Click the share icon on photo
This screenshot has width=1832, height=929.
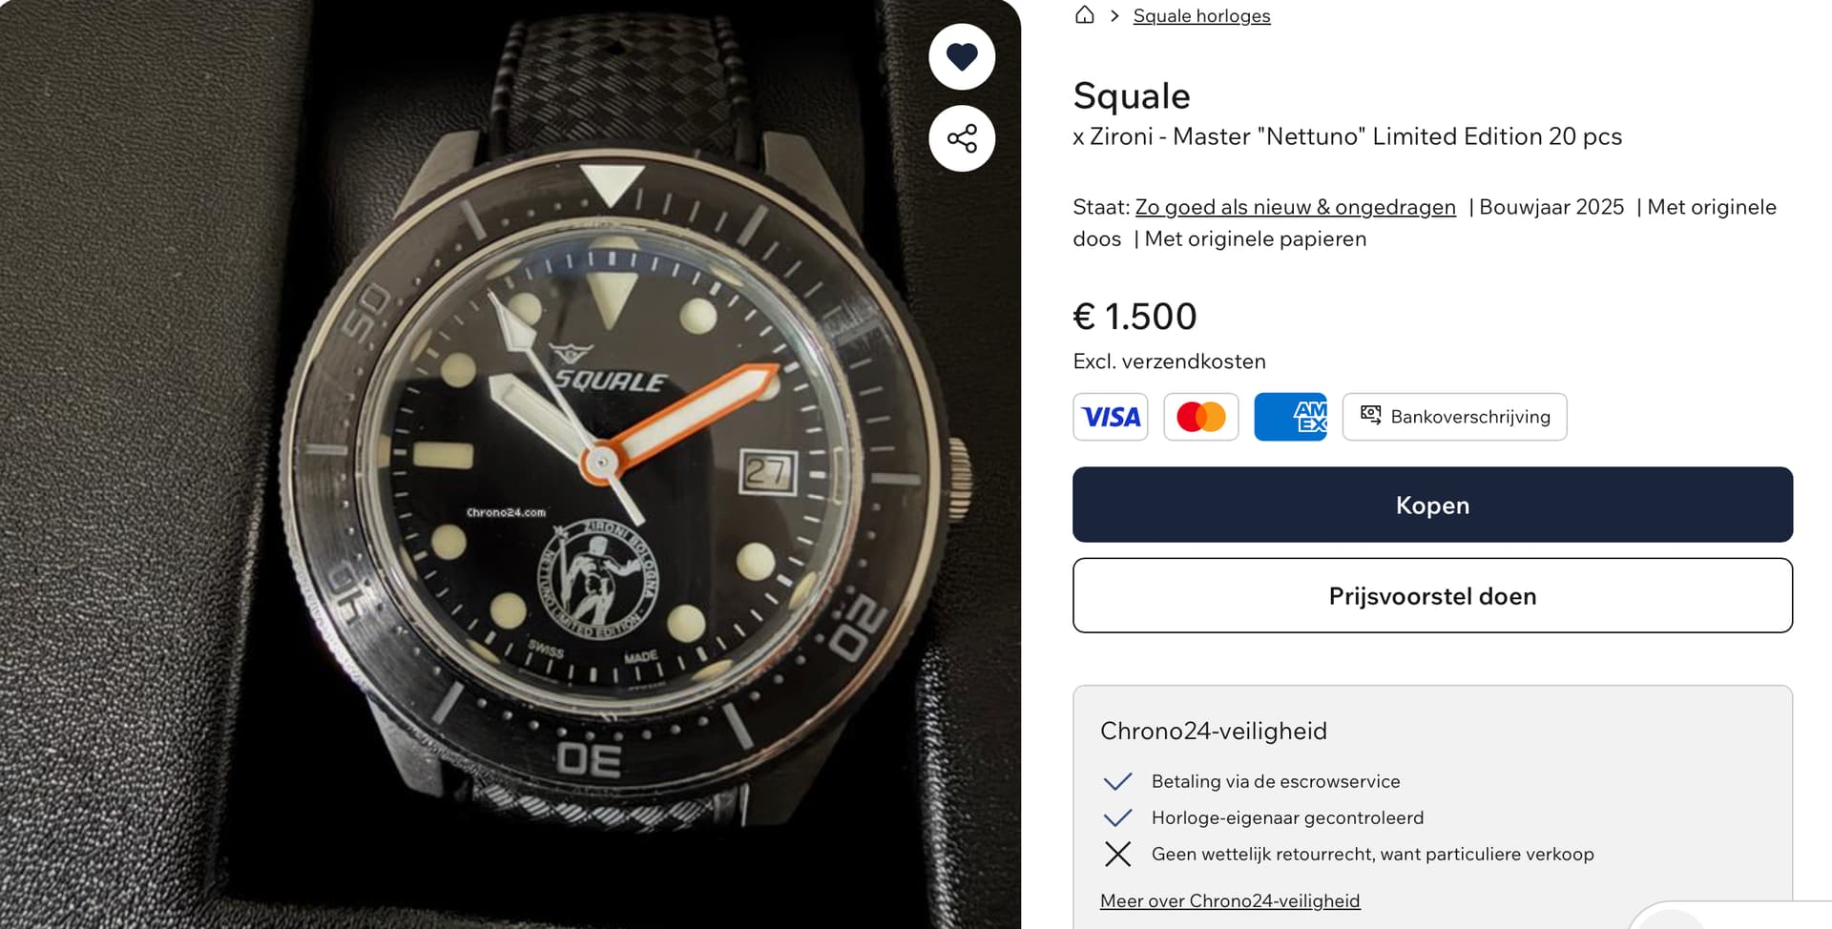tap(962, 138)
